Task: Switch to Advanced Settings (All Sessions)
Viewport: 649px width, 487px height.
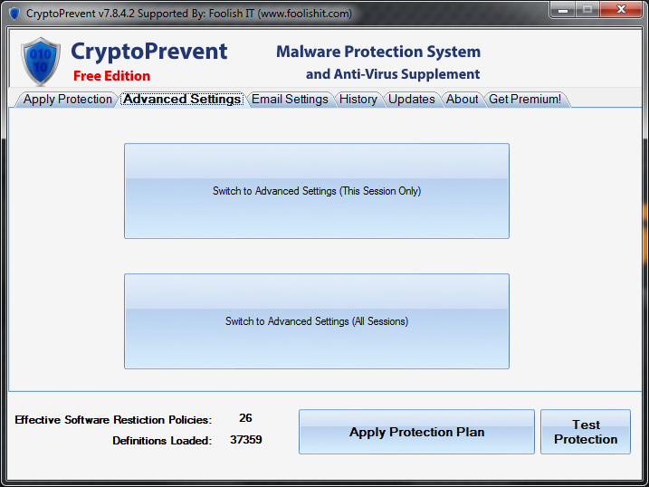Action: 317,321
